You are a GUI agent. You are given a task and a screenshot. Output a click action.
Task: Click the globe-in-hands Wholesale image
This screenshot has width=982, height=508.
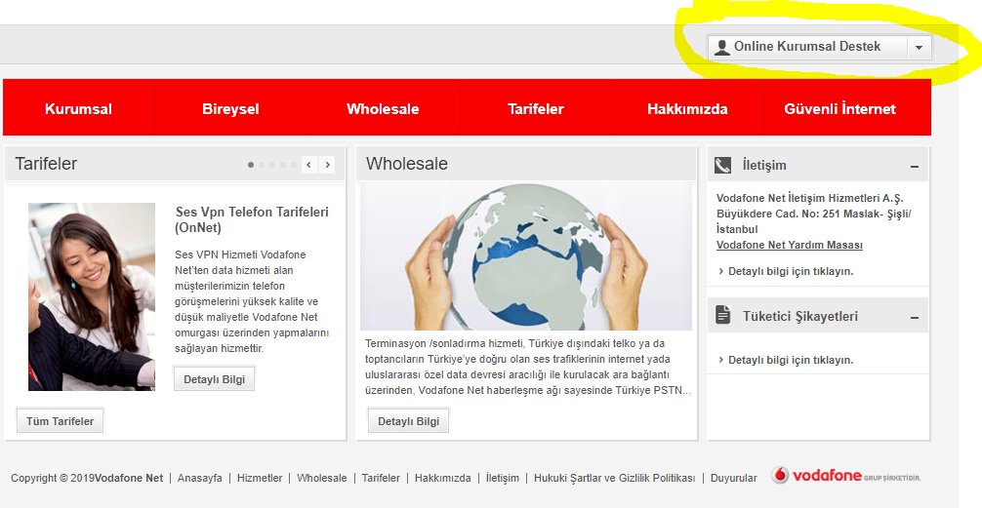[x=526, y=256]
